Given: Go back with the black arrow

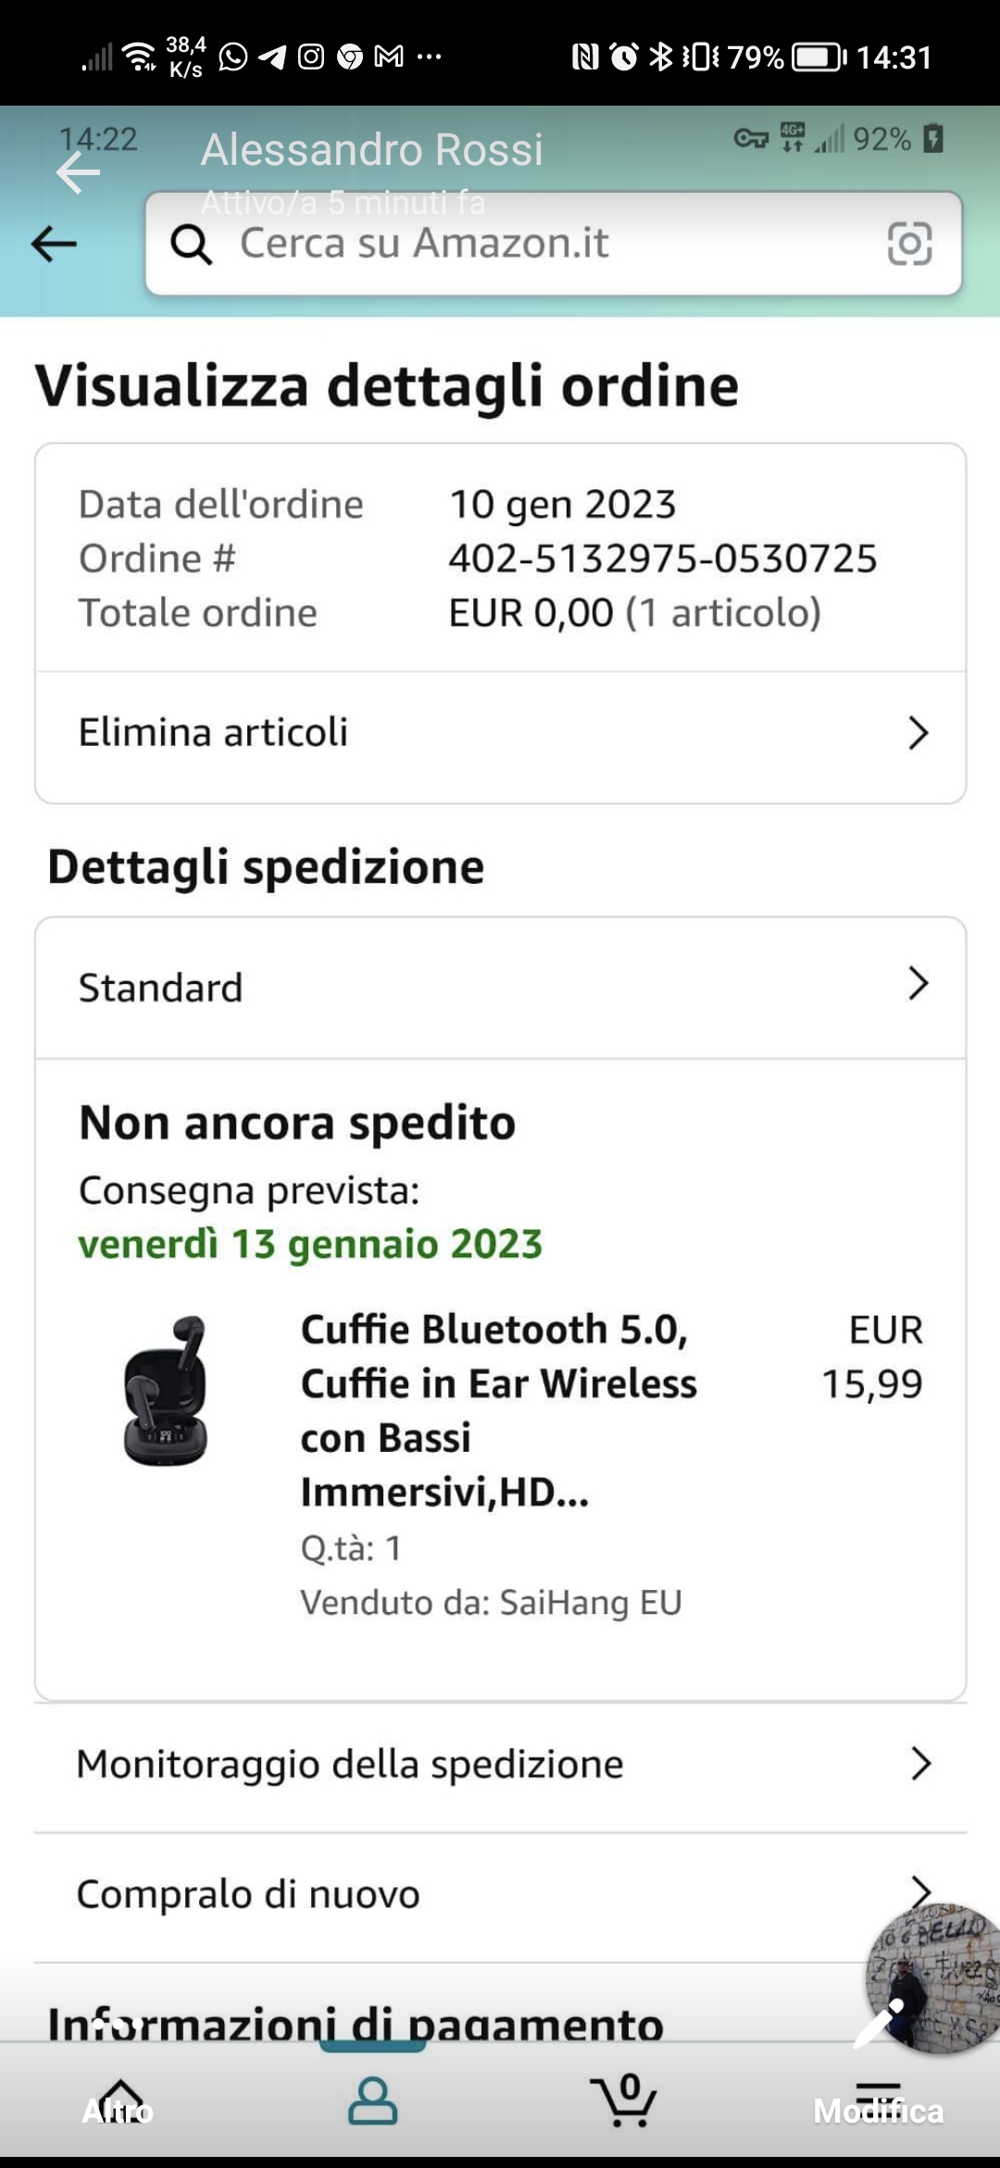Looking at the screenshot, I should pos(54,245).
